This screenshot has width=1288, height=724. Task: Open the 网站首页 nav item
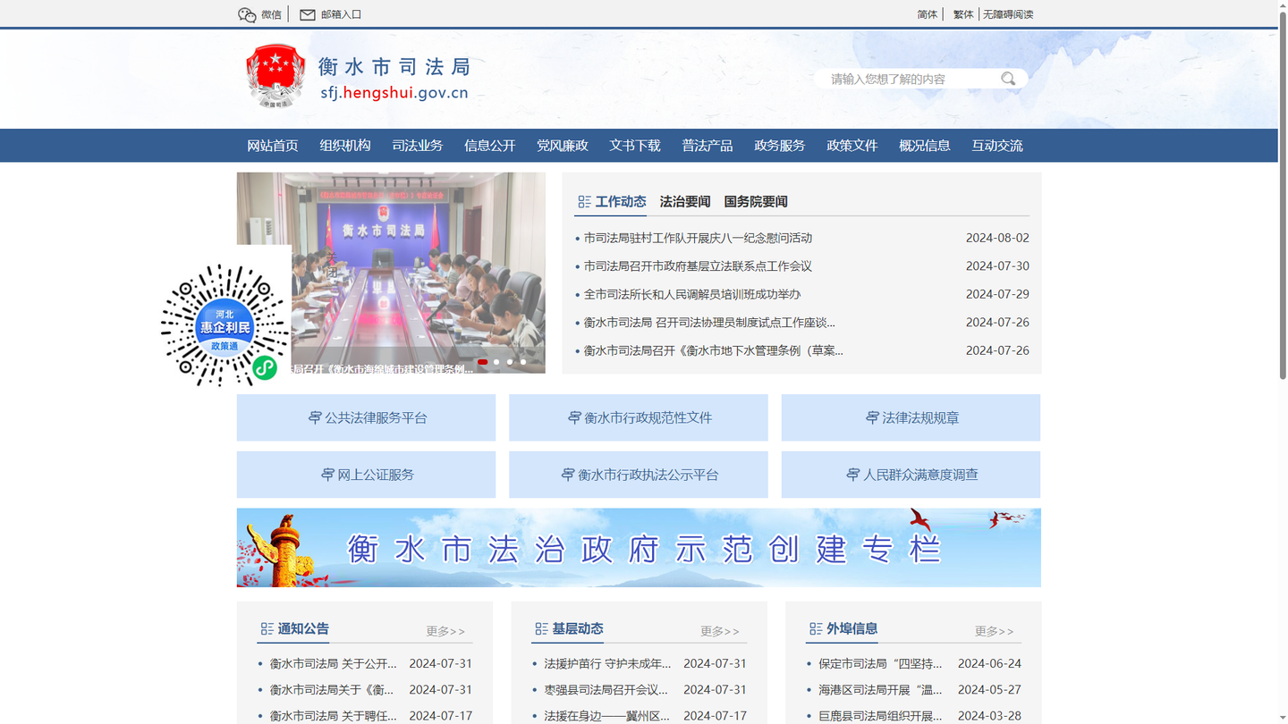pos(273,146)
